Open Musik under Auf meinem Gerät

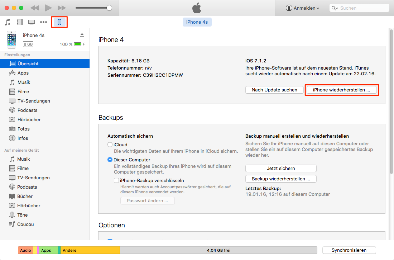tap(45, 159)
